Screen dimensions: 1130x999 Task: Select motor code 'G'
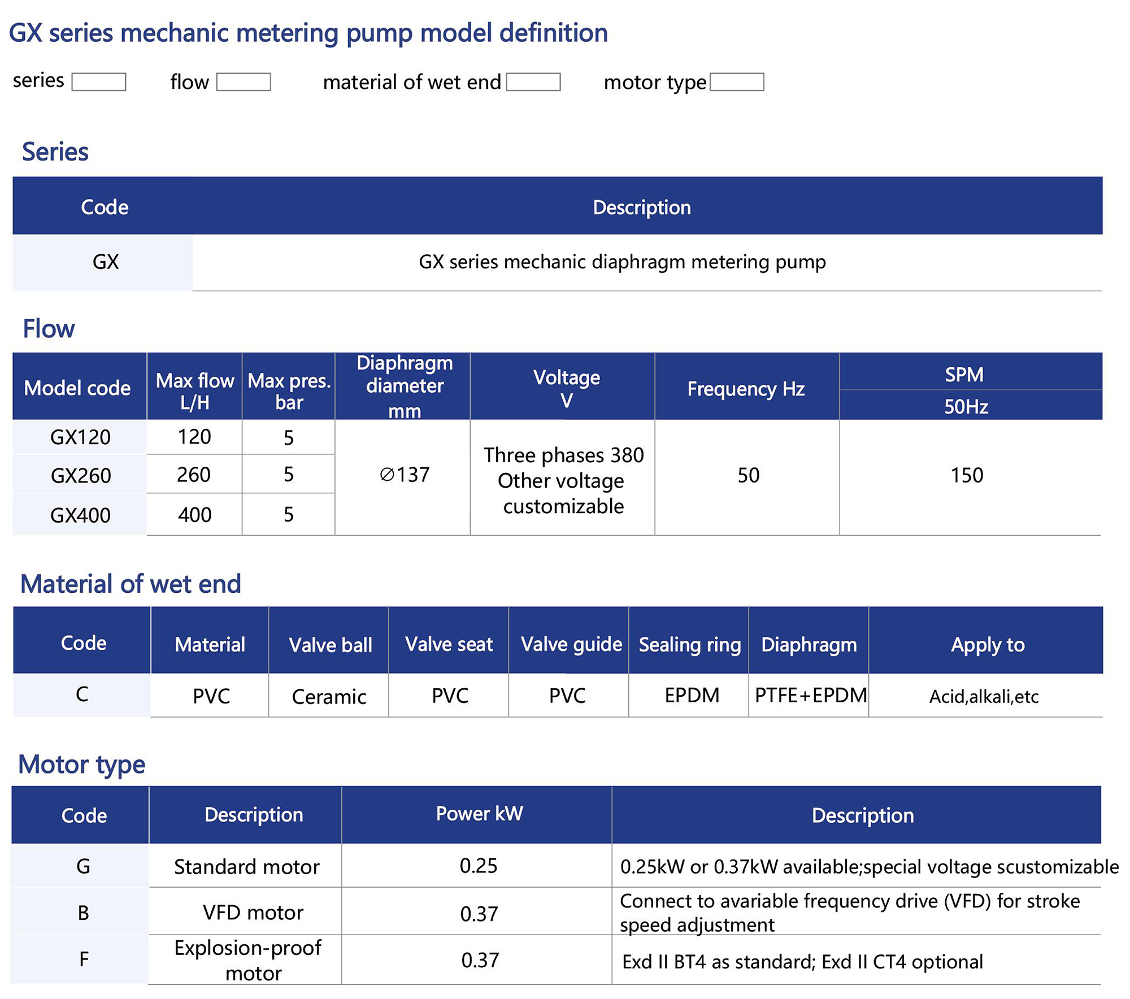tap(83, 866)
